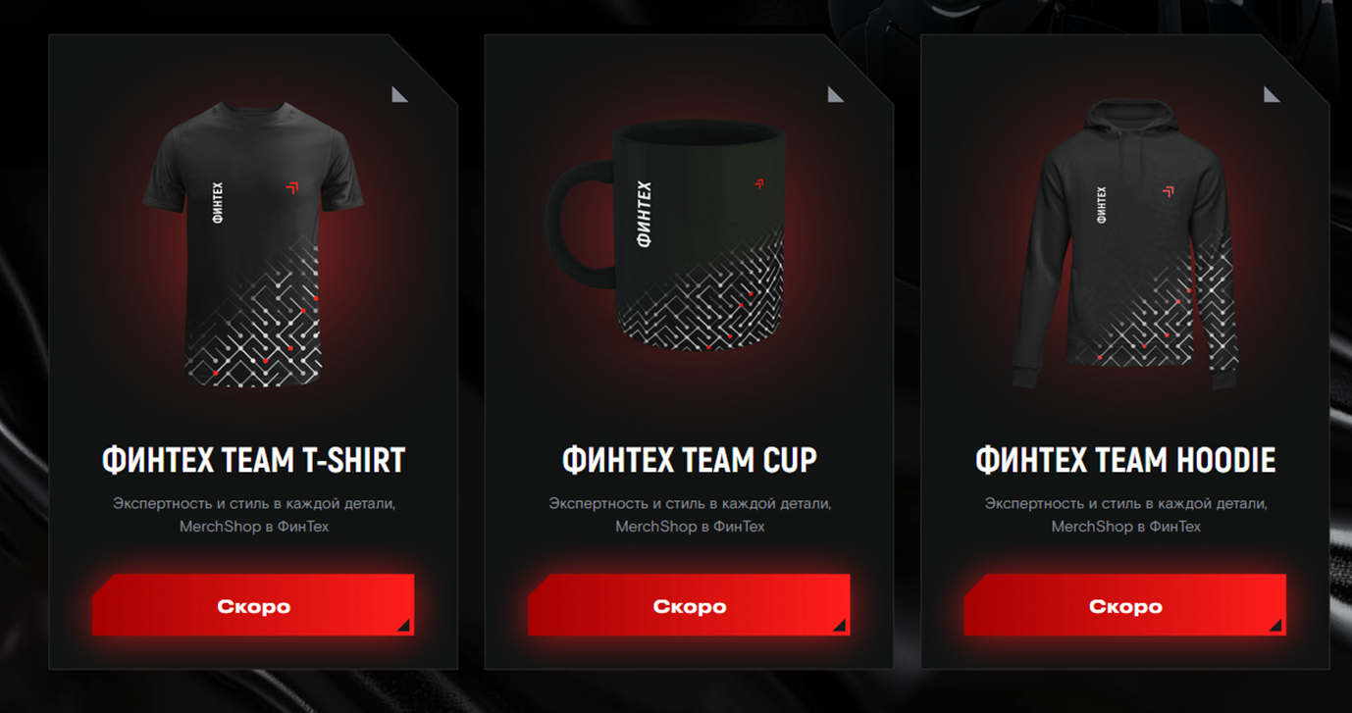Click the red arrow logo on the T-shirt
This screenshot has width=1352, height=713.
[x=291, y=188]
